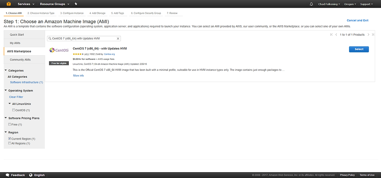381x178 pixels.
Task: Click the search magnifier icon
Action: [50, 38]
